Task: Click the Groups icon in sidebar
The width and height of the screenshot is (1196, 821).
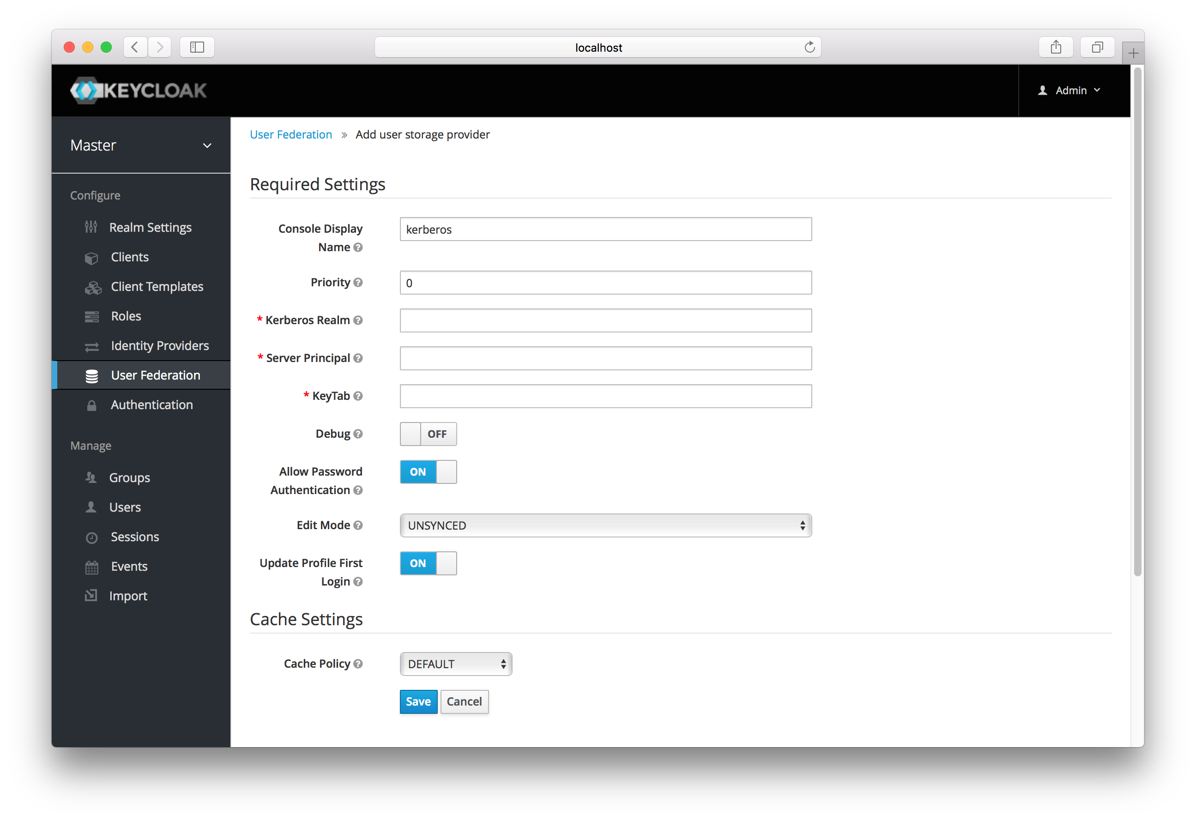Action: (92, 477)
